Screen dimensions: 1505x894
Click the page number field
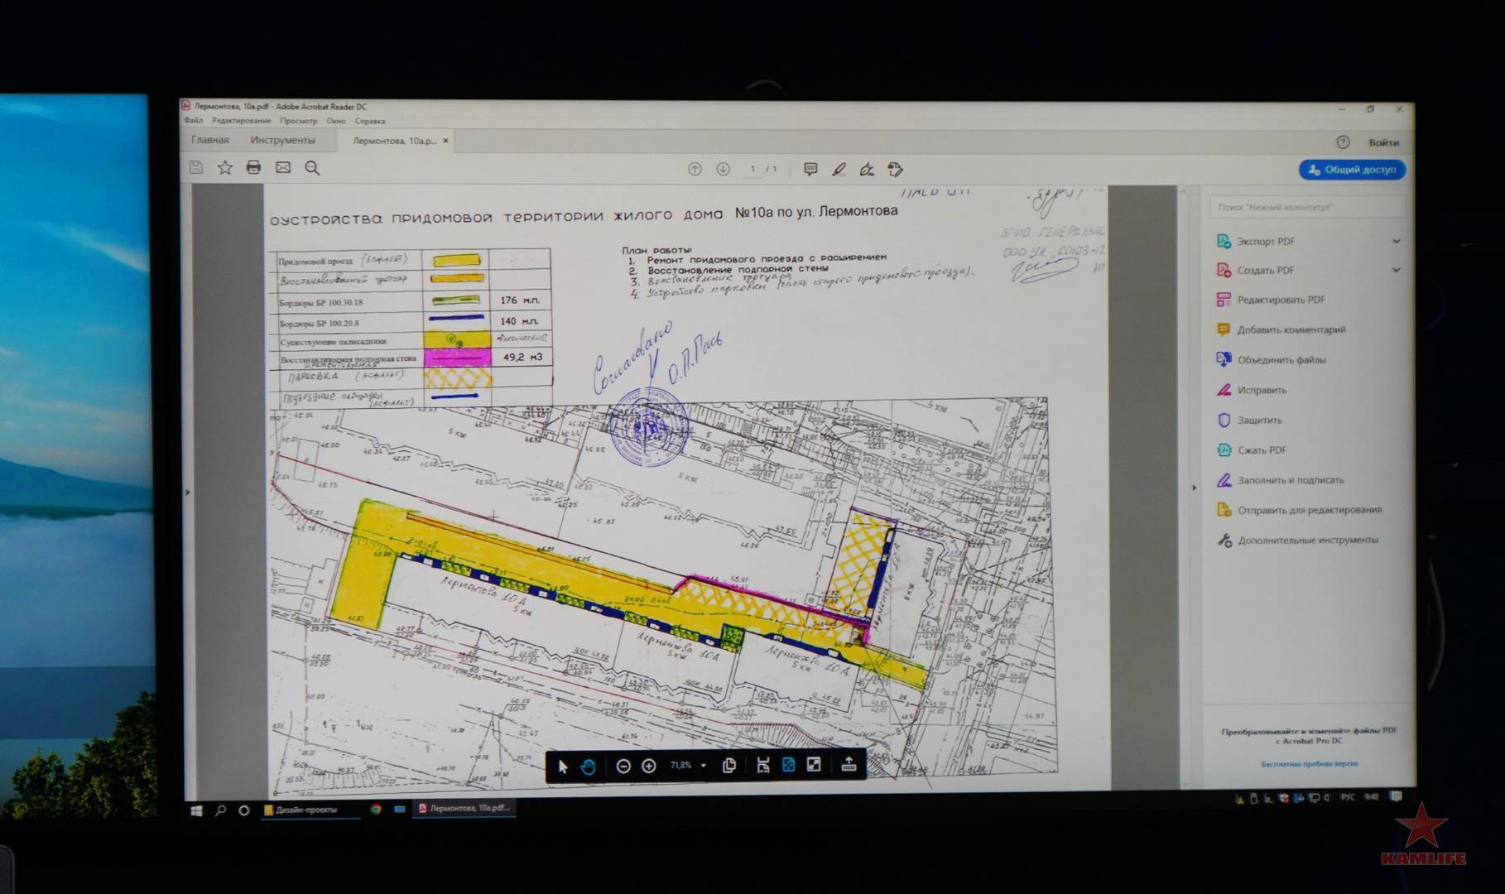(x=752, y=169)
